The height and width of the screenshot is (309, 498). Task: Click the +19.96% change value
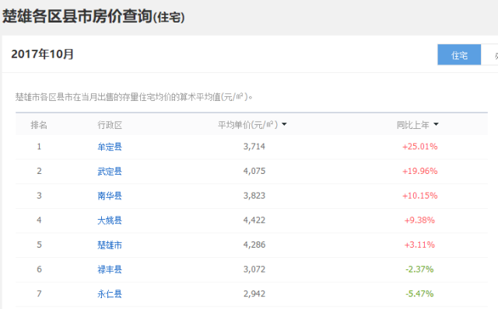(x=419, y=171)
